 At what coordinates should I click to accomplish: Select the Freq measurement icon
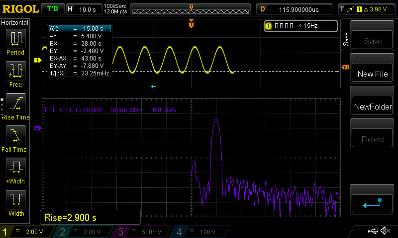pyautogui.click(x=15, y=71)
